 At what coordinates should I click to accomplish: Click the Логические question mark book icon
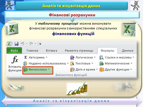coord(72,57)
